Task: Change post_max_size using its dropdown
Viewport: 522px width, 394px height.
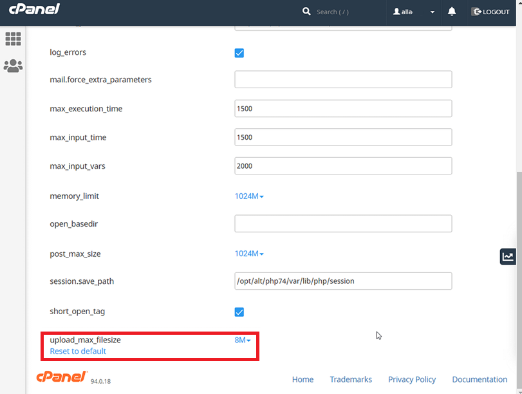Action: click(x=249, y=253)
